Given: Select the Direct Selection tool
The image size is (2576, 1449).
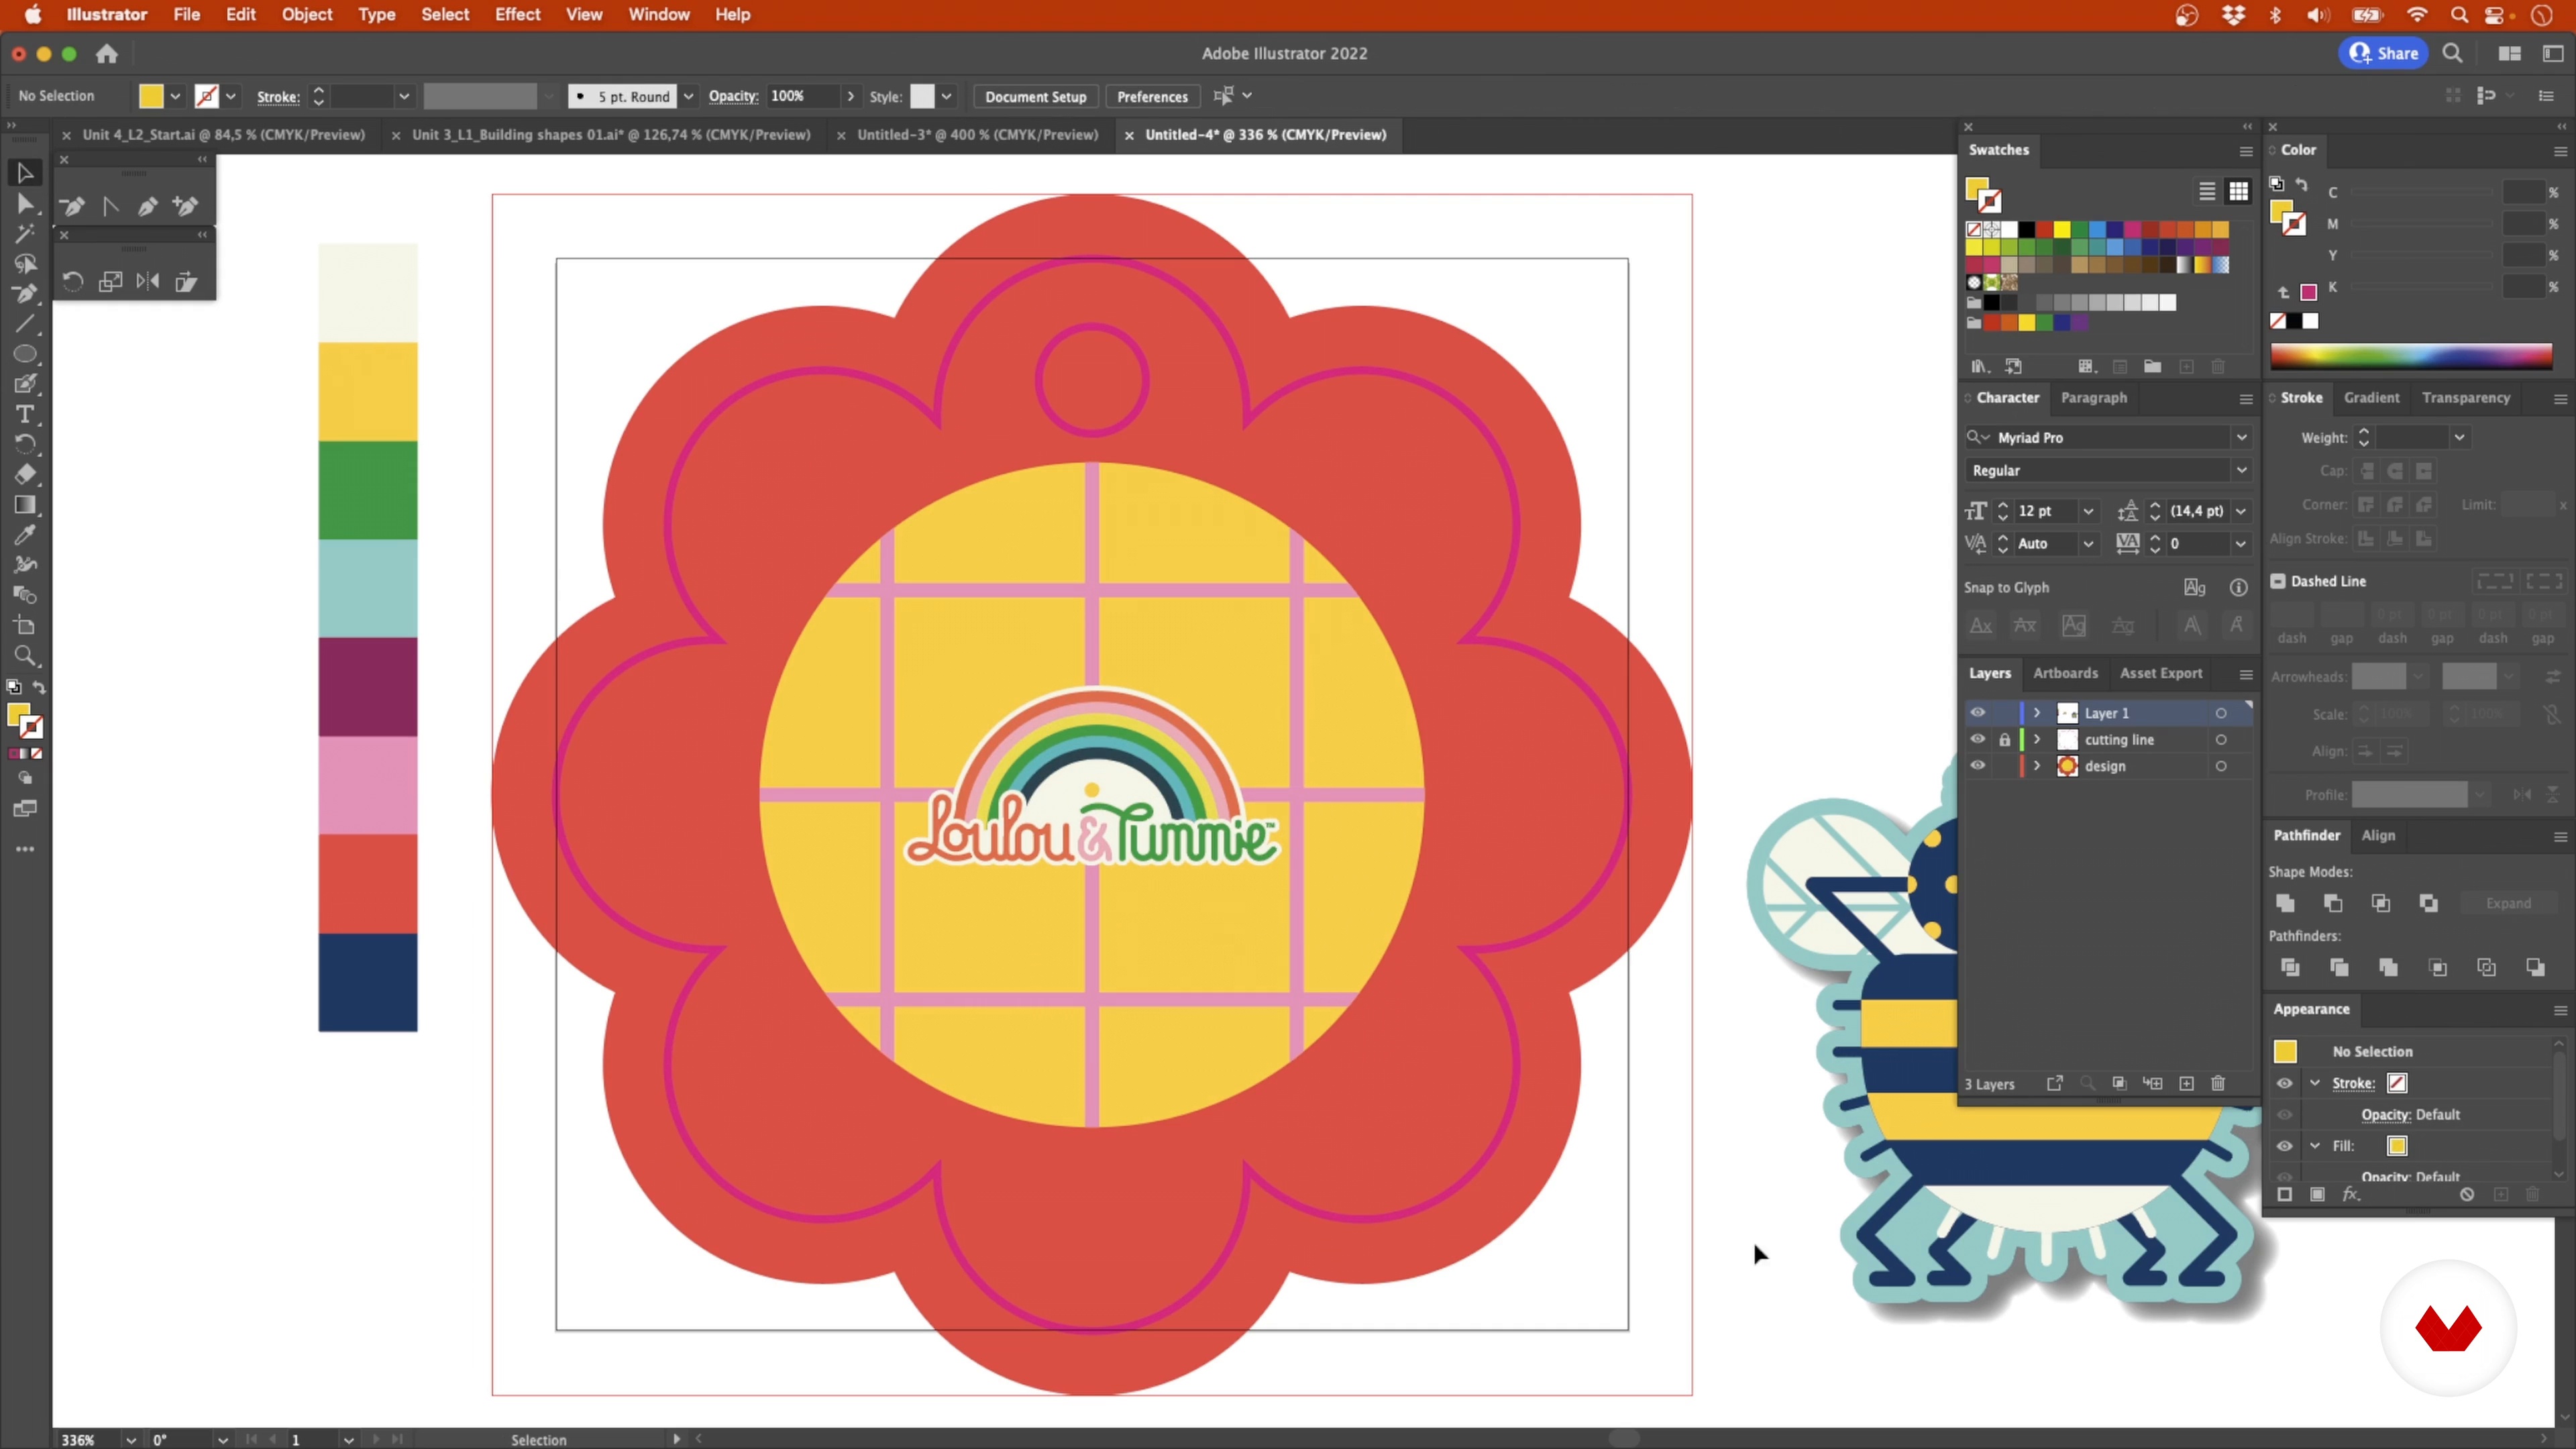Looking at the screenshot, I should [x=25, y=204].
